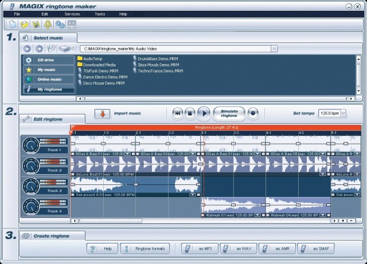Click the FIT monitor toolbar icon
Screen dimensions: 367x264
point(72,24)
